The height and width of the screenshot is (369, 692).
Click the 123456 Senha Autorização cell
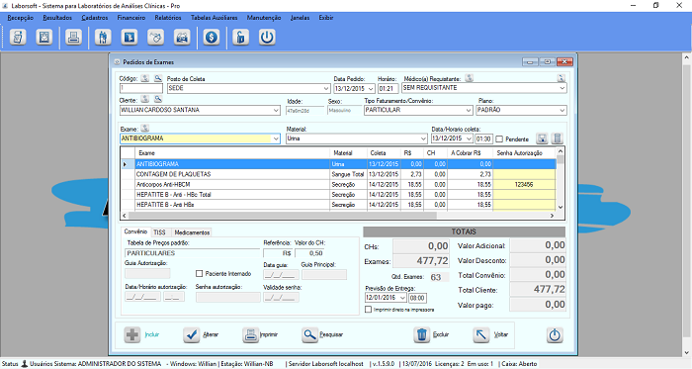pyautogui.click(x=524, y=184)
